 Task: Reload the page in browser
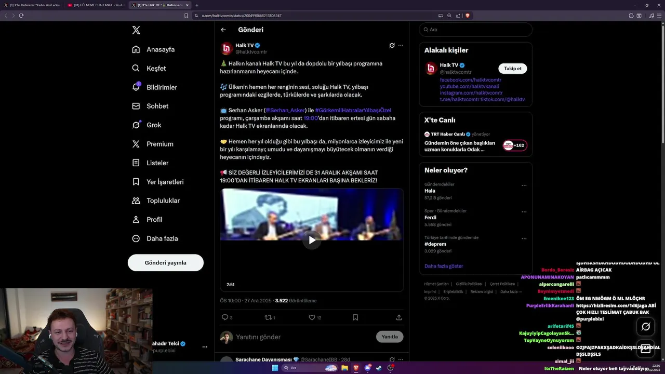point(21,16)
